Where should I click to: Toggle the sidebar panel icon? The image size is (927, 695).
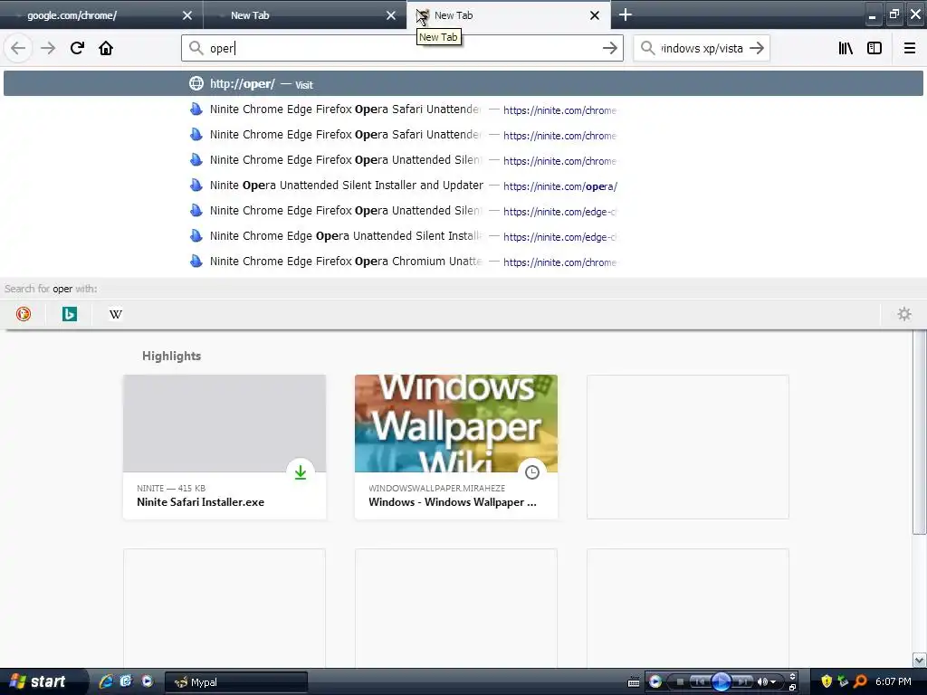874,48
